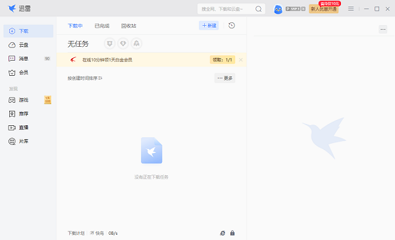Click the 下载计划 download schedule link
The height and width of the screenshot is (240, 395).
(76, 233)
